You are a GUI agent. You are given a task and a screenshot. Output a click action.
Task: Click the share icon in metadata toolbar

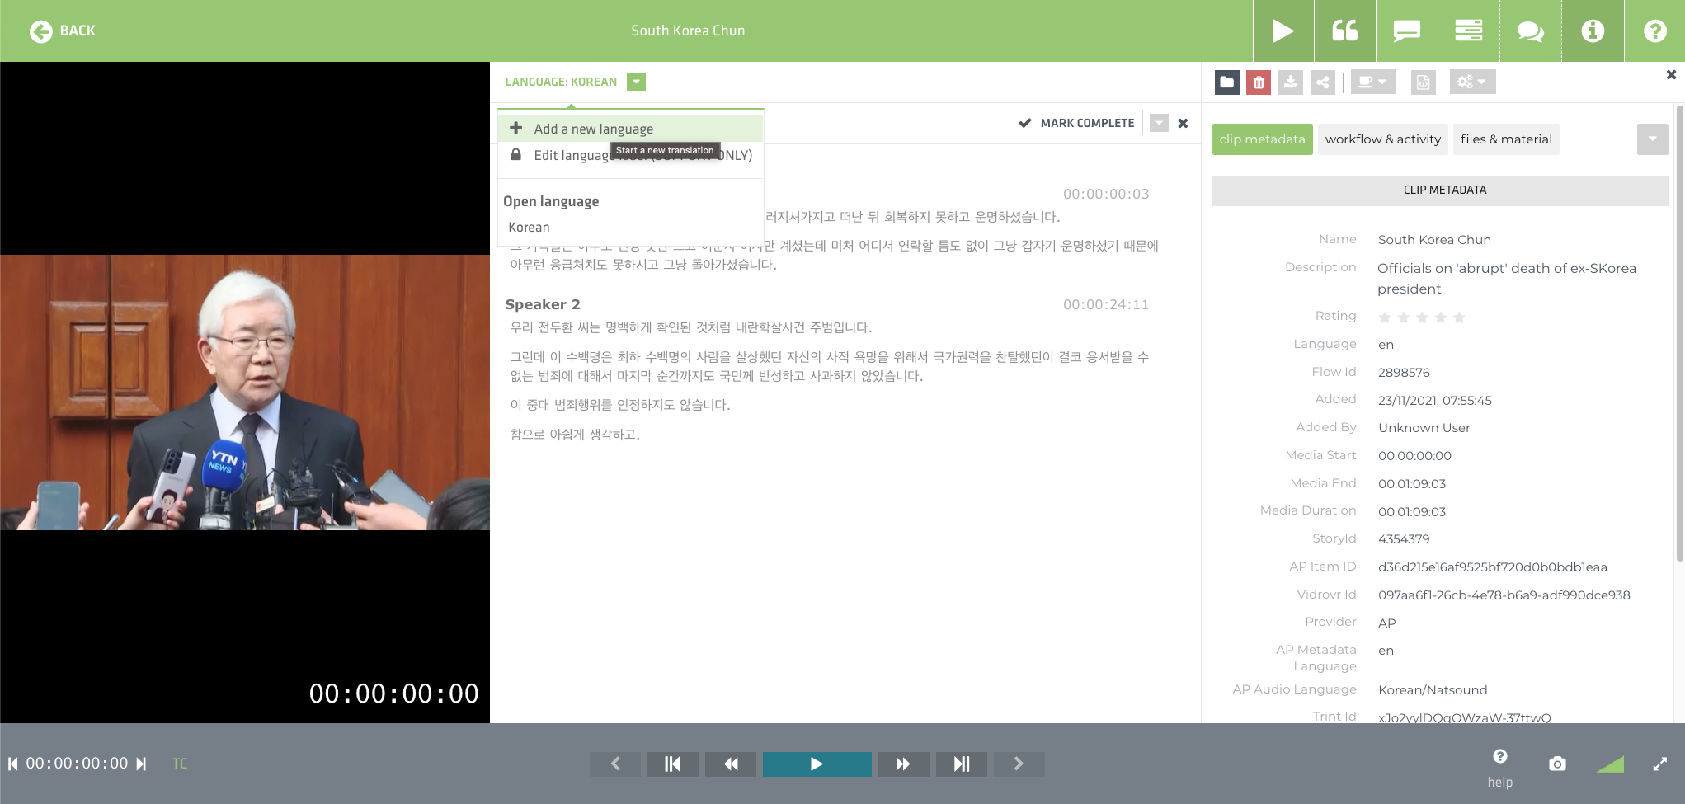click(x=1323, y=82)
